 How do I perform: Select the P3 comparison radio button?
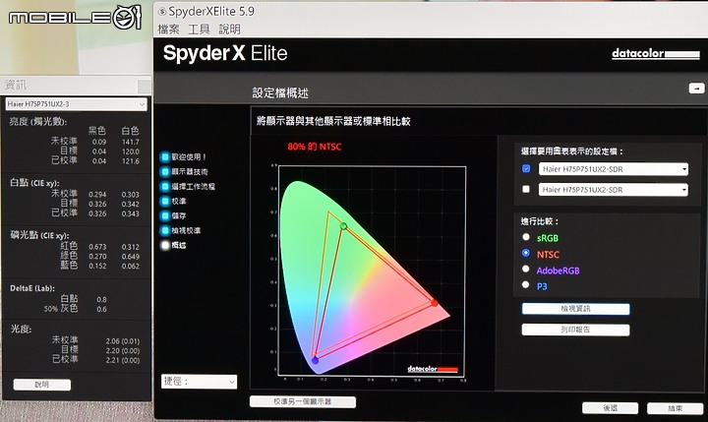click(525, 284)
